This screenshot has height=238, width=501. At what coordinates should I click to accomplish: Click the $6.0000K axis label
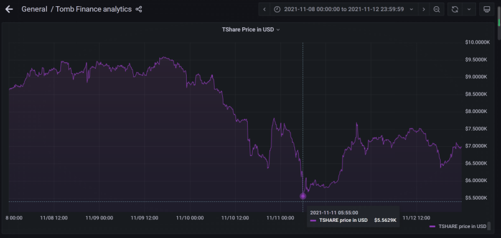click(x=476, y=181)
